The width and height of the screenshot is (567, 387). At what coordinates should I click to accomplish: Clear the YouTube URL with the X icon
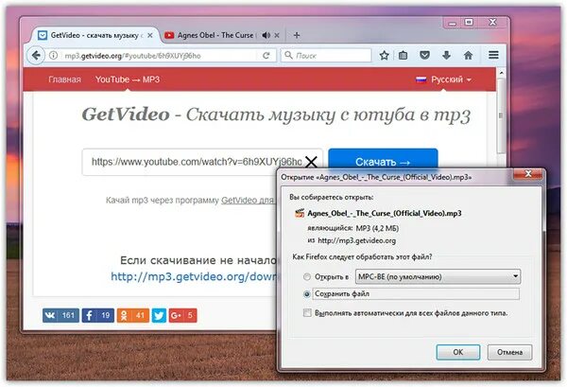311,162
